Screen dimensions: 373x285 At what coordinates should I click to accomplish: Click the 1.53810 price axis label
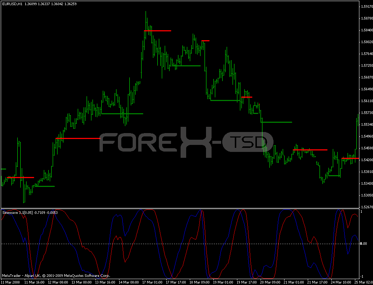click(x=367, y=172)
